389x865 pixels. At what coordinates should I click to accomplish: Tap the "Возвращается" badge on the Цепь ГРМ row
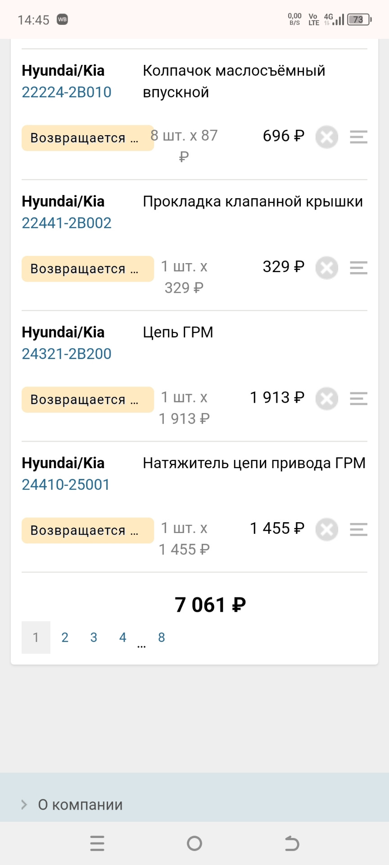[x=87, y=399]
